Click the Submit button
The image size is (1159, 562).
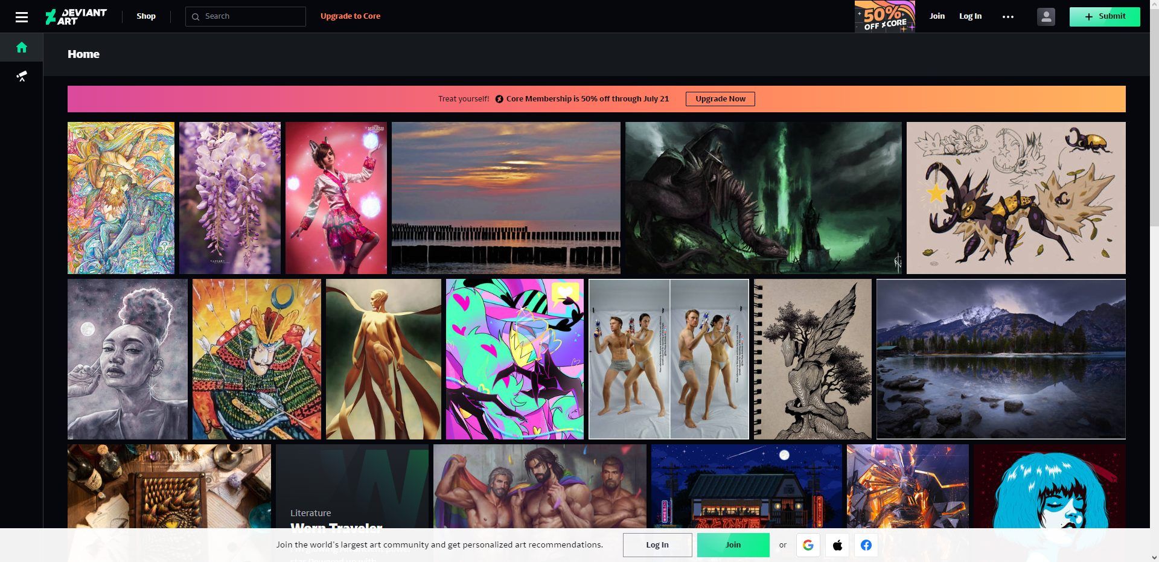(x=1105, y=16)
